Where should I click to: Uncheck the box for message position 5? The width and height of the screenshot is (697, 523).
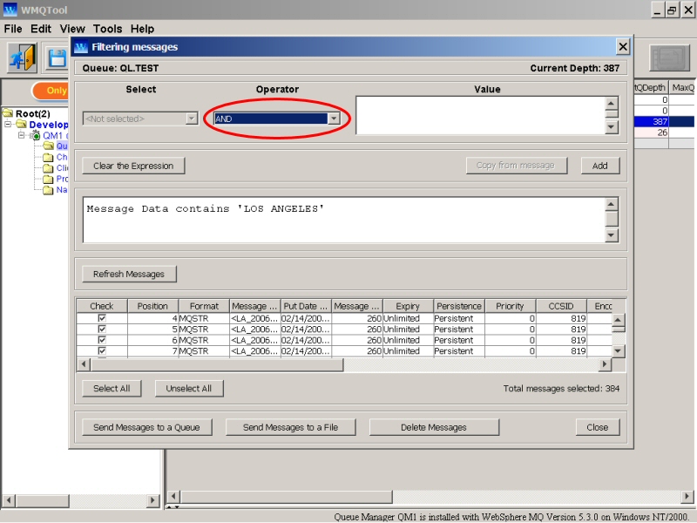coord(102,329)
